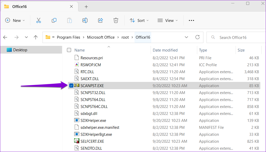Toggle the select-all checkbox above the file list
Screen dimensions: 266x152
coord(69,50)
